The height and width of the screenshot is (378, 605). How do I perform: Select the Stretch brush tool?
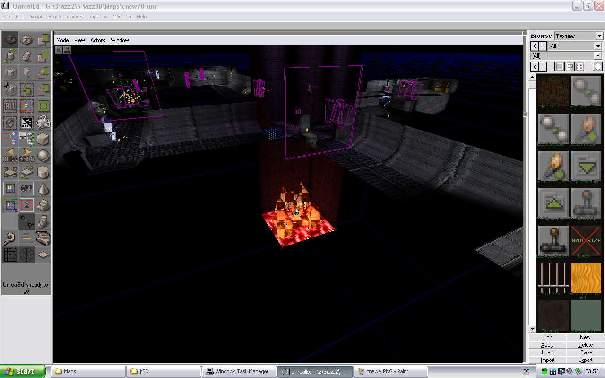click(27, 73)
